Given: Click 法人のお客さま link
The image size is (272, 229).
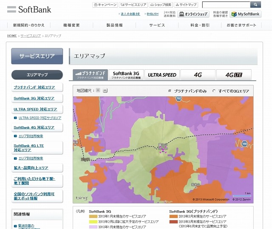Looking at the screenshot, I should pos(130,14).
